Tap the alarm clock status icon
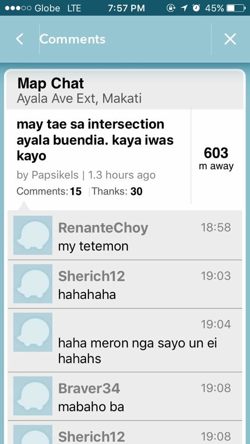Viewport: 250px width, 444px height. 196,8
